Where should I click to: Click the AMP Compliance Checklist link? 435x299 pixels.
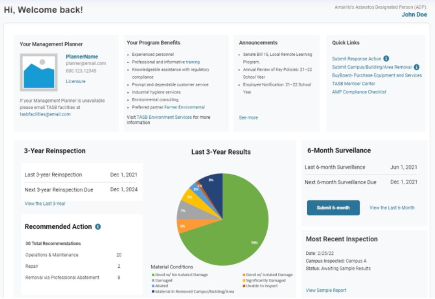pyautogui.click(x=359, y=92)
